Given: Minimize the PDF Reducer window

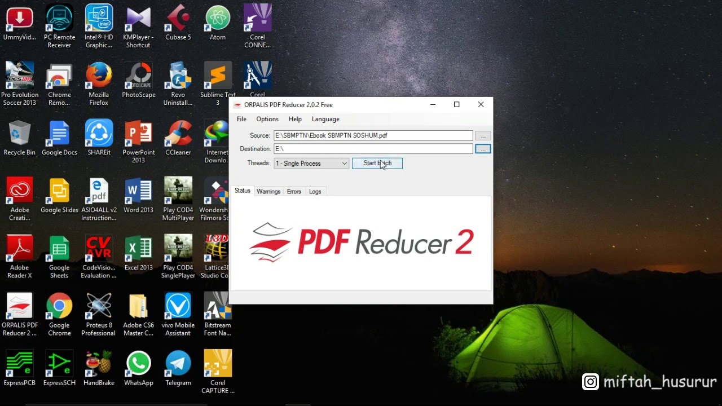Looking at the screenshot, I should click(x=433, y=104).
